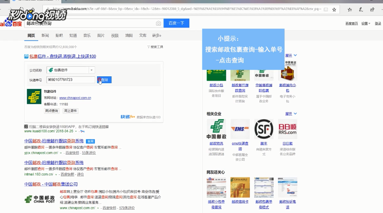Switch to the 视频 tab
The image size is (383, 213).
[115, 35]
